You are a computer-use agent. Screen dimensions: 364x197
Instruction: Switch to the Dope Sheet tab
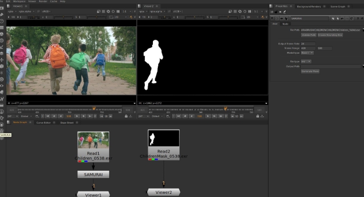pyautogui.click(x=67, y=123)
